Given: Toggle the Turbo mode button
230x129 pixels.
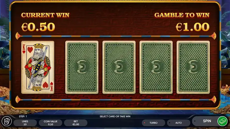Looking at the screenshot, I should tap(153, 123).
